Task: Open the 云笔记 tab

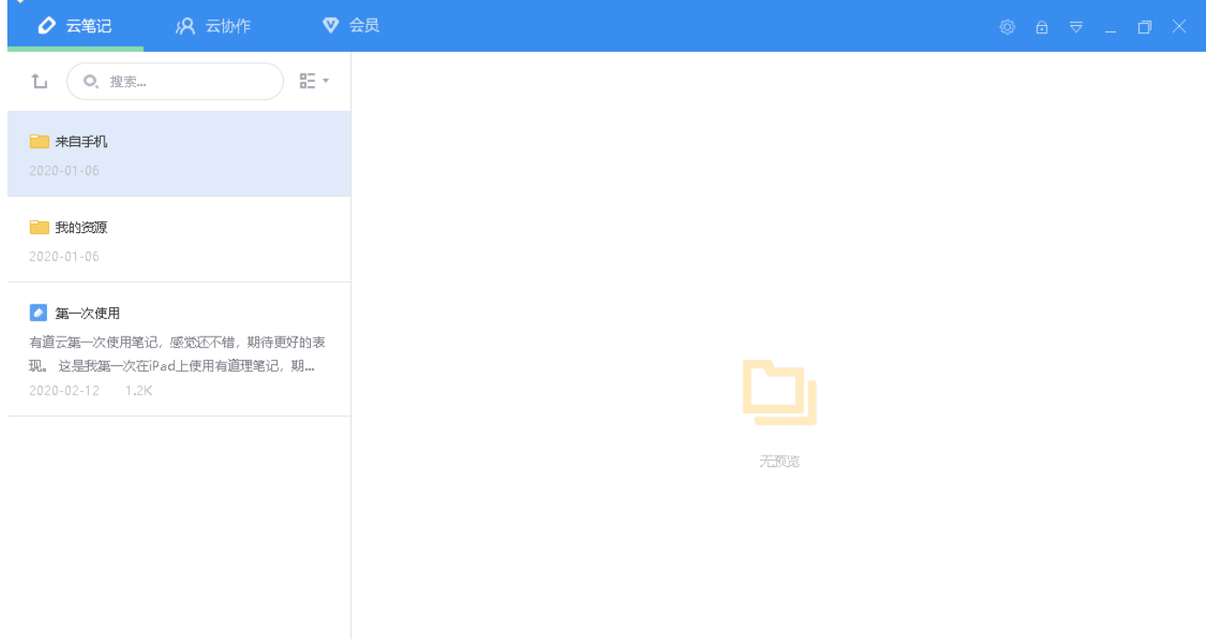Action: pyautogui.click(x=75, y=26)
